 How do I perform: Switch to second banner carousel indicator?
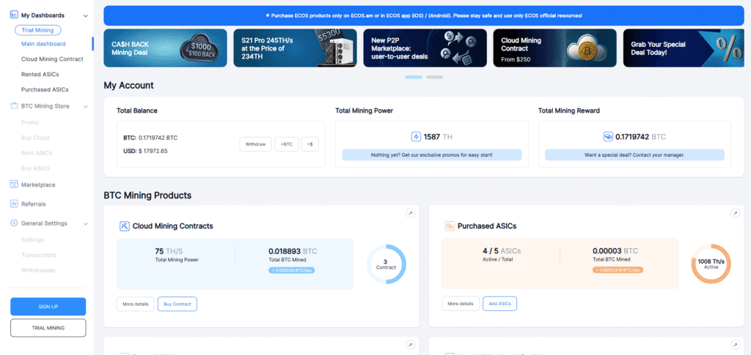point(435,77)
